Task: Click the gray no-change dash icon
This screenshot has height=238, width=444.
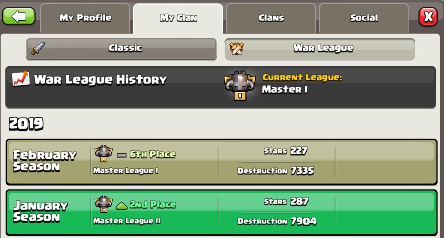Action: [122, 155]
